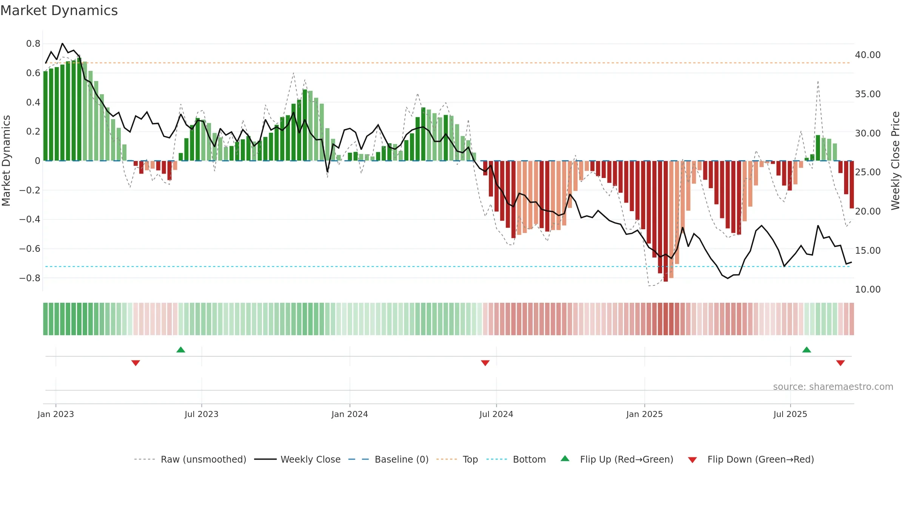Toggle the Weekly Close legend entry
Screen dimensions: 906x509
(297, 459)
